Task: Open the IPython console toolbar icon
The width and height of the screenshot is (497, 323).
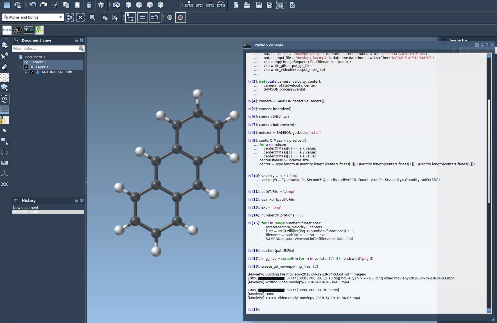Action: (x=28, y=30)
